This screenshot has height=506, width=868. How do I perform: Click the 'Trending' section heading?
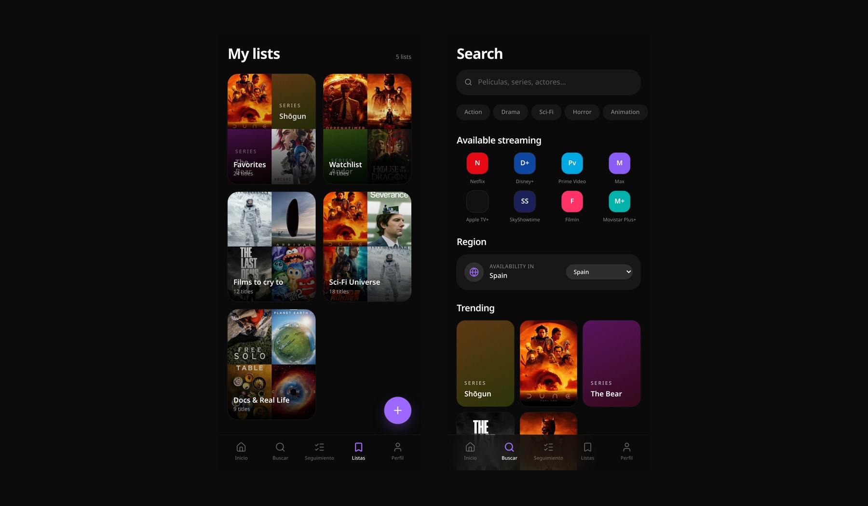pos(475,308)
